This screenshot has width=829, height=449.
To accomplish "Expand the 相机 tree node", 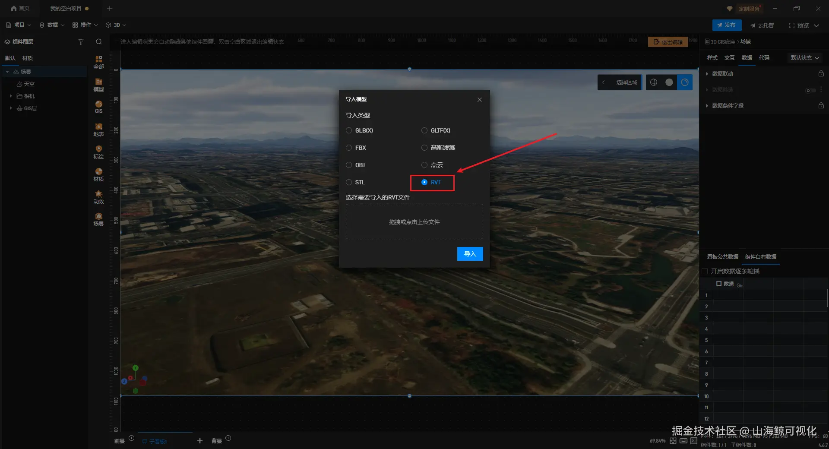I will pyautogui.click(x=11, y=96).
